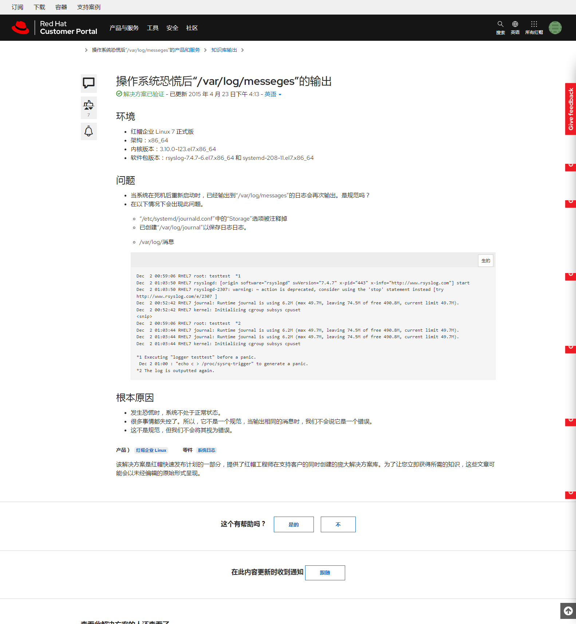Click the back-to-top arrow icon
The height and width of the screenshot is (624, 576).
[x=568, y=611]
